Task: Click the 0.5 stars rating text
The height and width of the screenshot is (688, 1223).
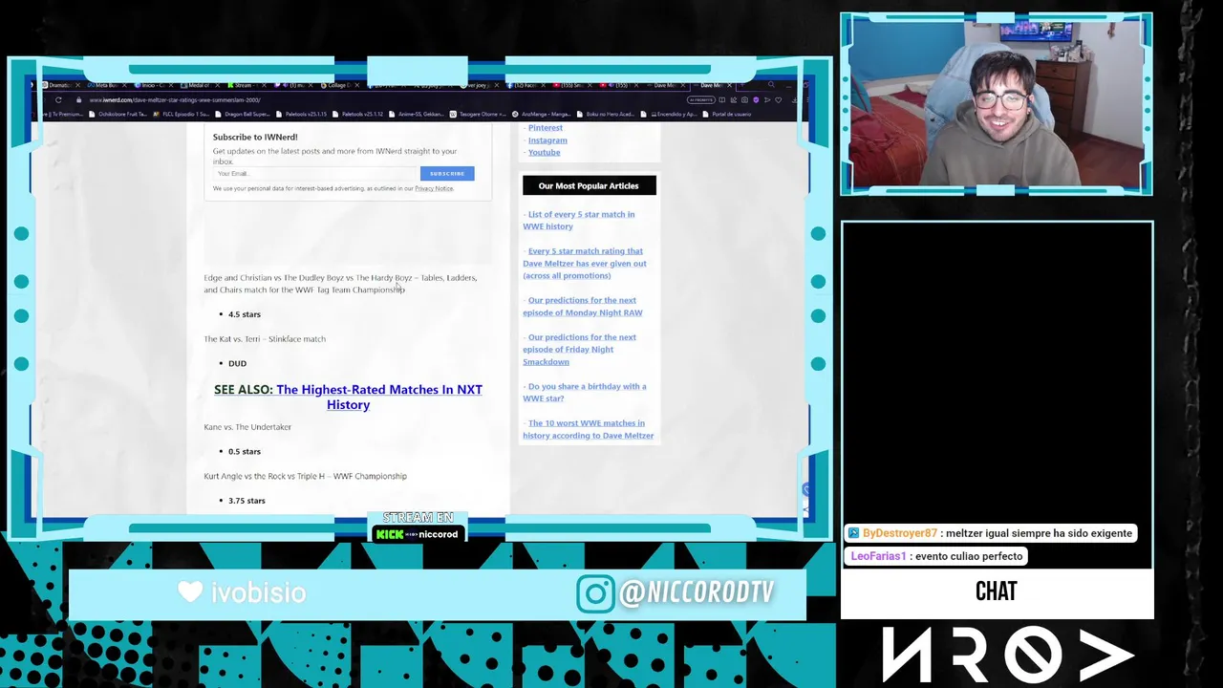Action: (245, 451)
